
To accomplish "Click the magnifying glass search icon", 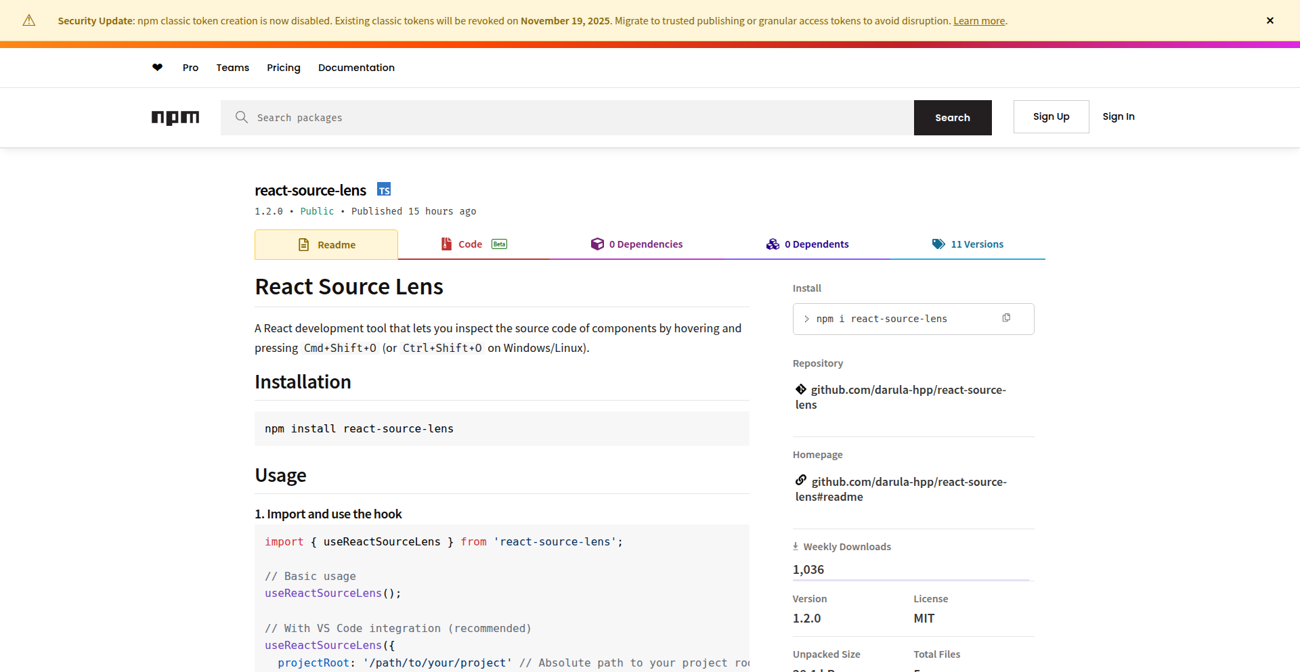I will [x=241, y=117].
